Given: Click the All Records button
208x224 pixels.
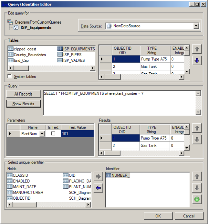Looking at the screenshot, I should [24, 94].
